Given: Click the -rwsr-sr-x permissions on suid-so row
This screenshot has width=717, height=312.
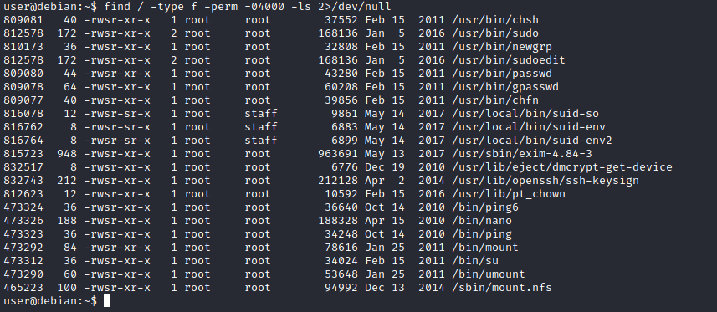Looking at the screenshot, I should [x=117, y=114].
